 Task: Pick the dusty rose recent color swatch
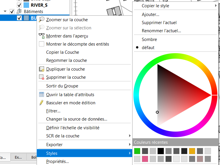tap(200, 159)
